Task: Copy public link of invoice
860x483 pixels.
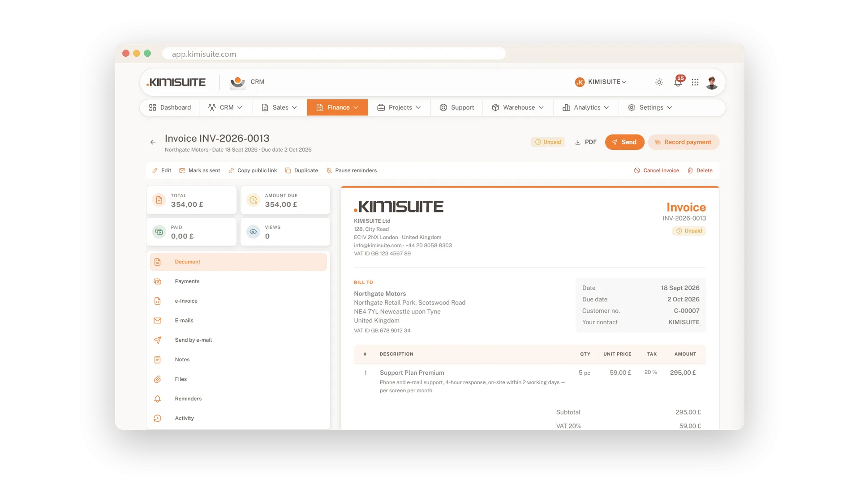Action: pyautogui.click(x=253, y=171)
